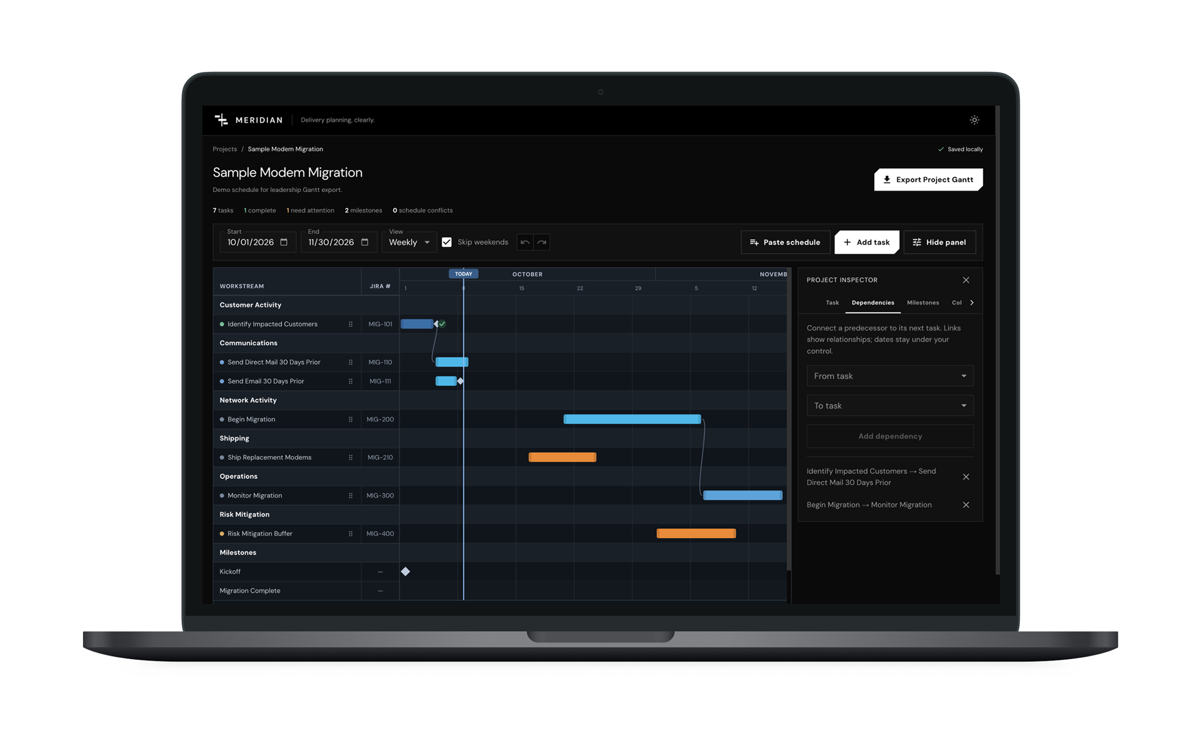Open the End date calendar picker
This screenshot has height=747, width=1201.
tap(365, 242)
